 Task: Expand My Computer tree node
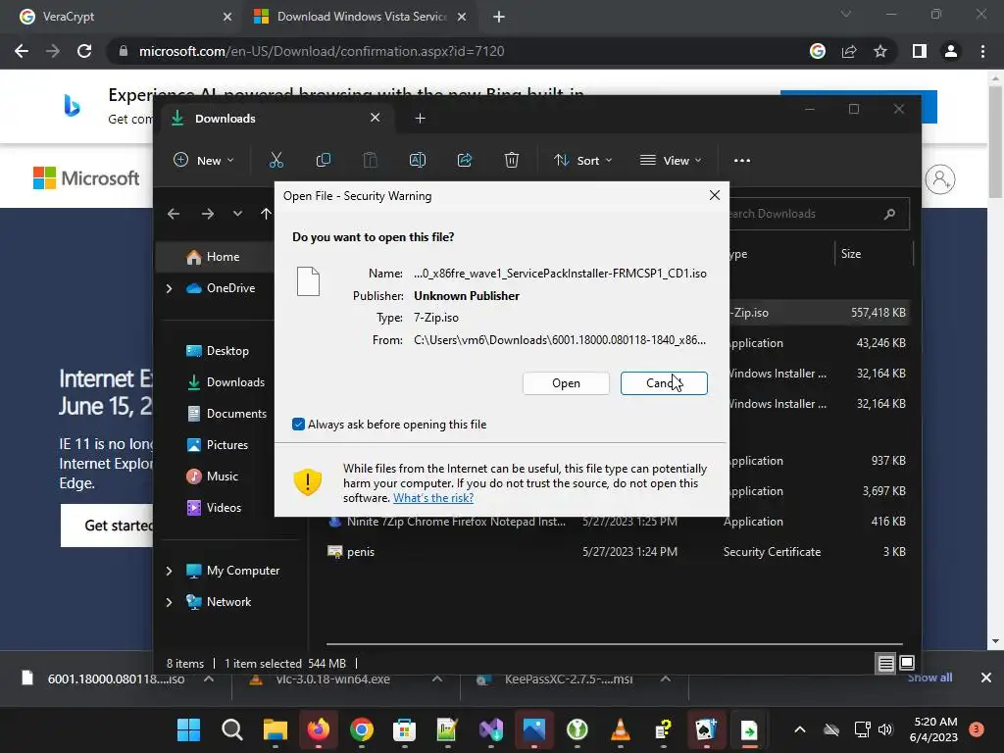[x=169, y=571]
